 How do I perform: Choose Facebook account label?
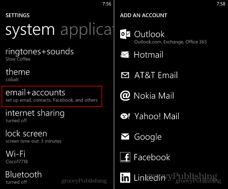pos(152,157)
